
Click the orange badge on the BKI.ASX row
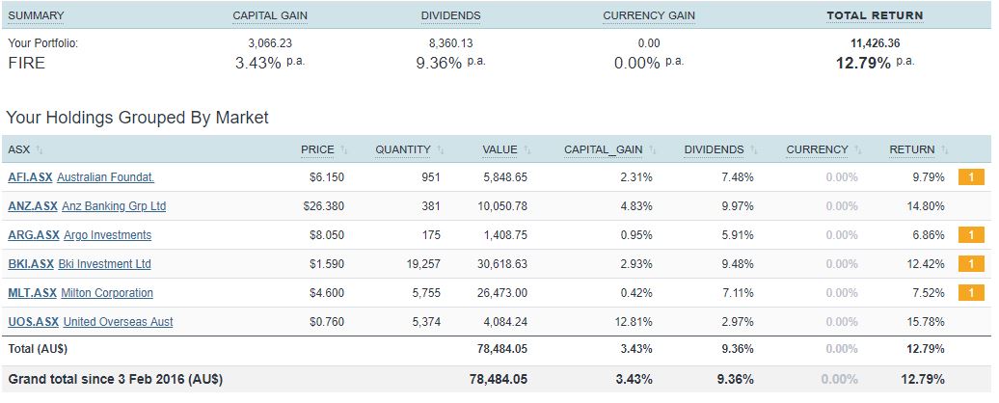971,264
